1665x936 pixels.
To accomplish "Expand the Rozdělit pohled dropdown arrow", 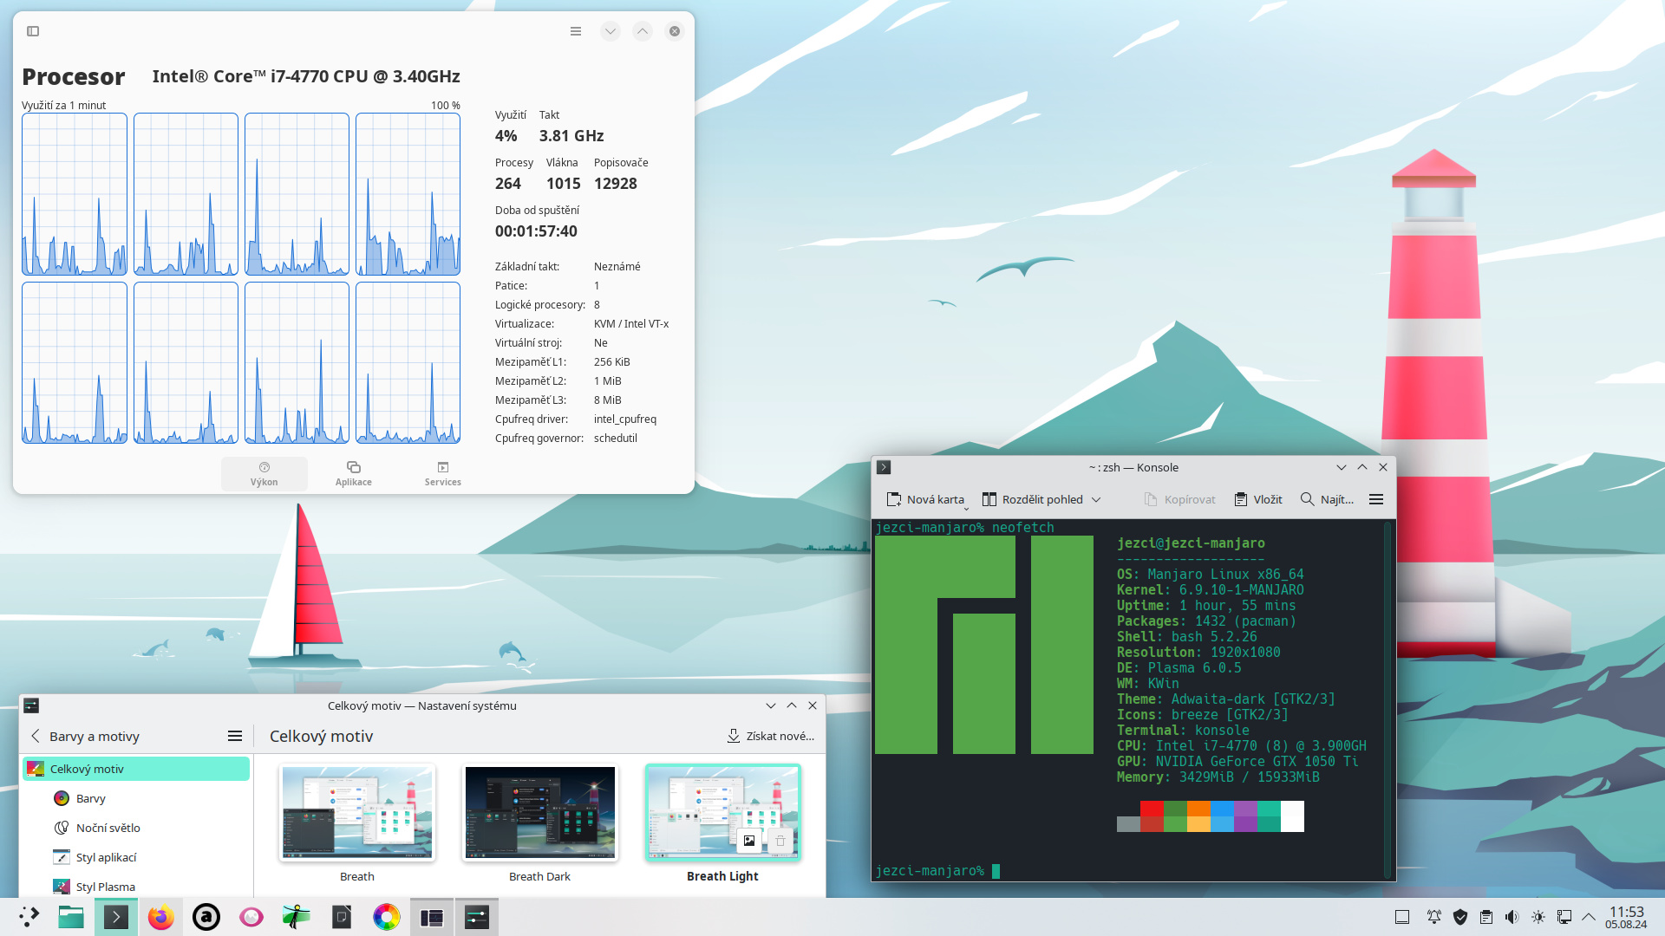I will (x=1096, y=499).
